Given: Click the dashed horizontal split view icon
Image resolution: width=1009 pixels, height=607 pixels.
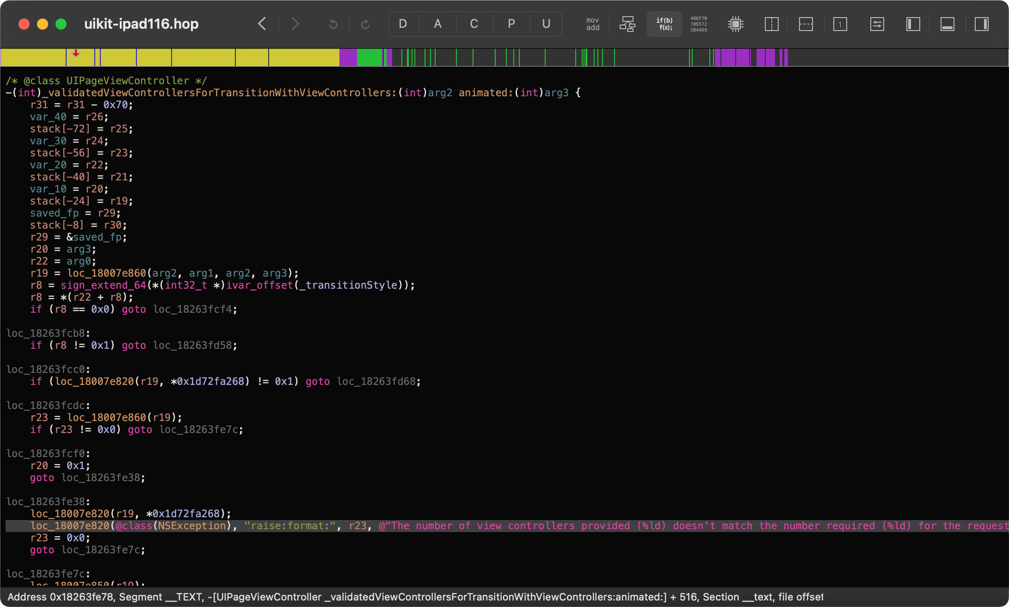Looking at the screenshot, I should coord(806,24).
